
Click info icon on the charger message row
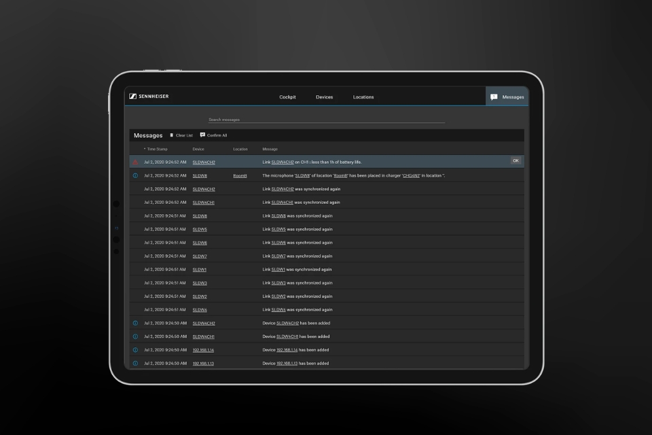pyautogui.click(x=135, y=175)
